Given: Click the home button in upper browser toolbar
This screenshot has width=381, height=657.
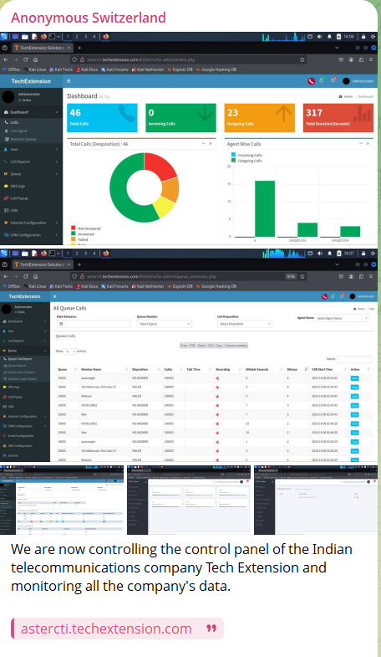Looking at the screenshot, I should (36, 59).
